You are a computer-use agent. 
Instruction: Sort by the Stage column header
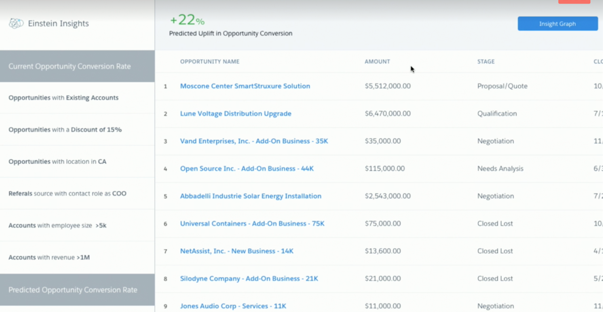(x=486, y=61)
